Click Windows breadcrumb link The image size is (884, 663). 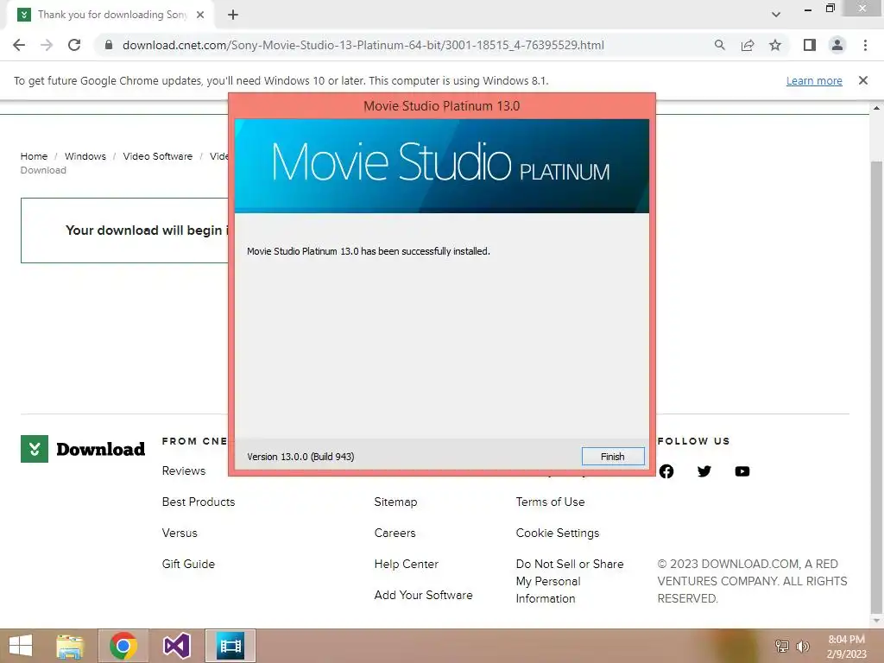click(x=85, y=156)
